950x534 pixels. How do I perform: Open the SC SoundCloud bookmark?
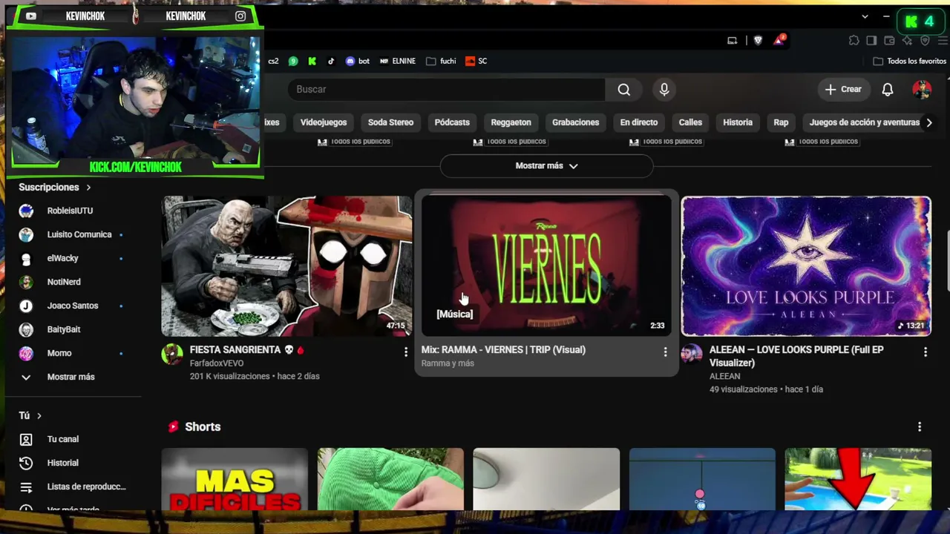pyautogui.click(x=476, y=62)
